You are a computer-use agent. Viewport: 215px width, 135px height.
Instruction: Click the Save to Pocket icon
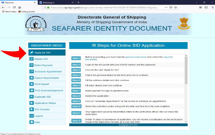point(171,7)
